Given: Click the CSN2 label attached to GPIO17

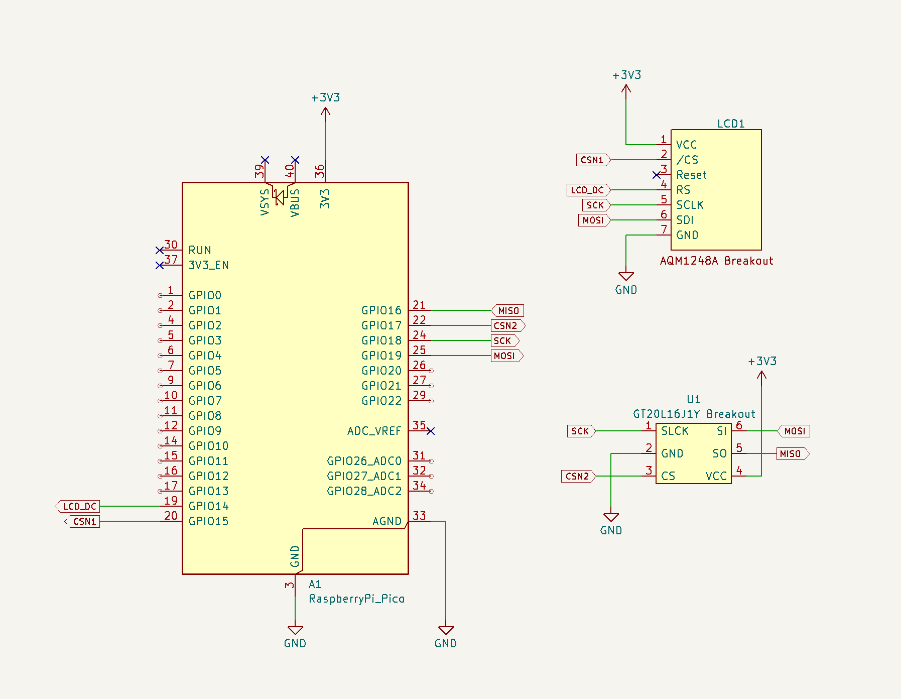Looking at the screenshot, I should [507, 325].
